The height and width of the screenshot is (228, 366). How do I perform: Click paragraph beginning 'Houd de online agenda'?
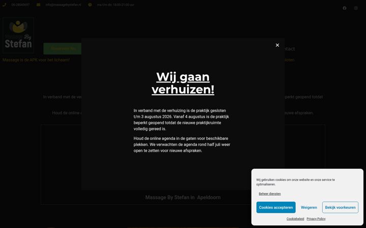[x=182, y=144]
